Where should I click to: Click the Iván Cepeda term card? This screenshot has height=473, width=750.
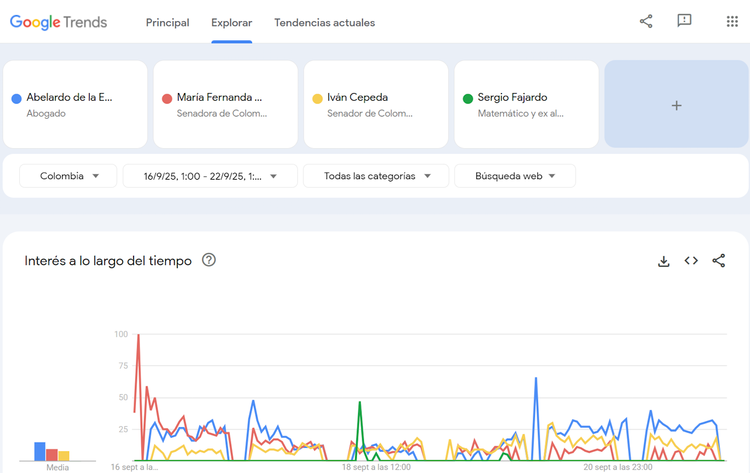[376, 104]
